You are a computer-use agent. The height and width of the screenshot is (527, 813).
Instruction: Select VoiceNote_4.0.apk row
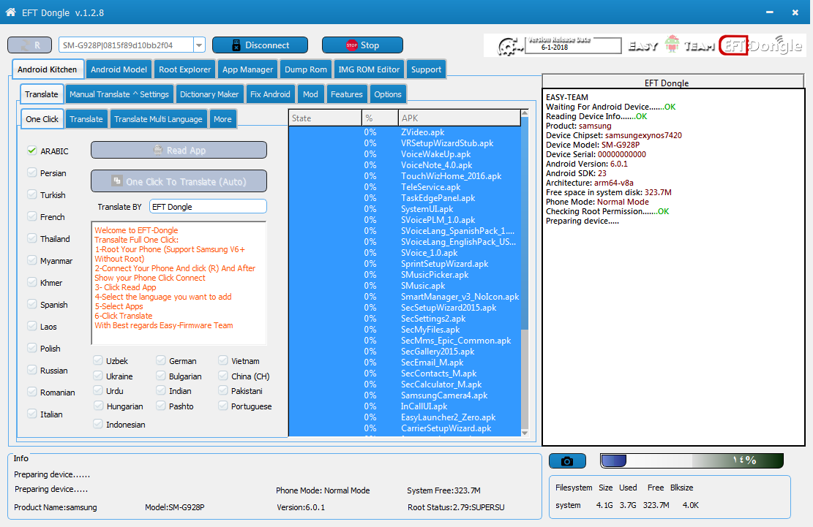click(405, 165)
